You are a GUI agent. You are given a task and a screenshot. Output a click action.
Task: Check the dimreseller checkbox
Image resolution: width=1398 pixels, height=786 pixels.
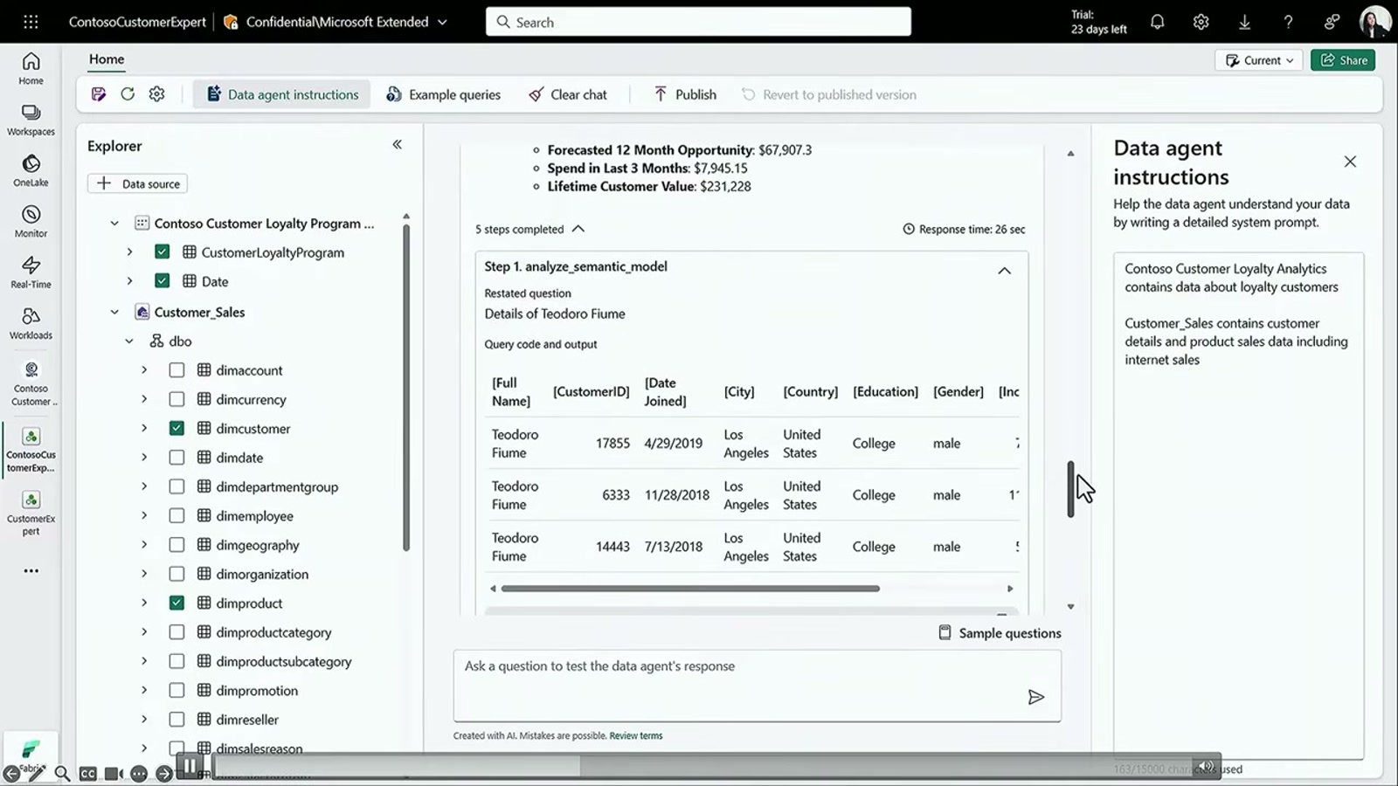tap(176, 719)
